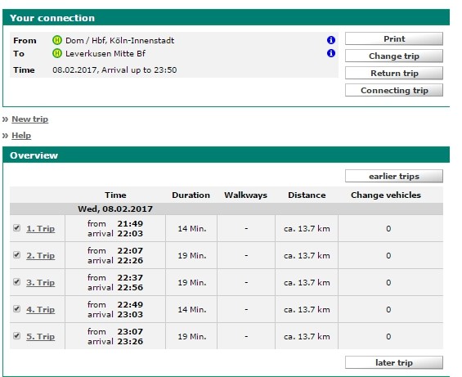The width and height of the screenshot is (462, 377).
Task: Toggle checkbox for 5. Trip
Action: 17,336
